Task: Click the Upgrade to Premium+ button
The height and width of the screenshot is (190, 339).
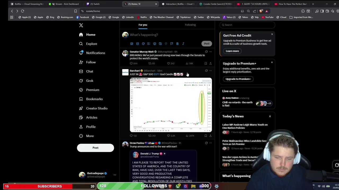Action: point(238,79)
